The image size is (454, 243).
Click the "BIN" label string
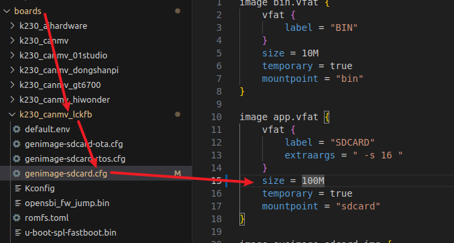pos(344,28)
